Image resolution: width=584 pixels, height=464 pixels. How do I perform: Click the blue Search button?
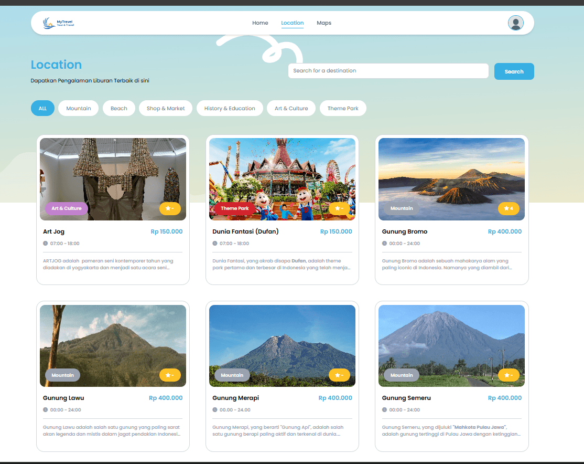(x=514, y=71)
